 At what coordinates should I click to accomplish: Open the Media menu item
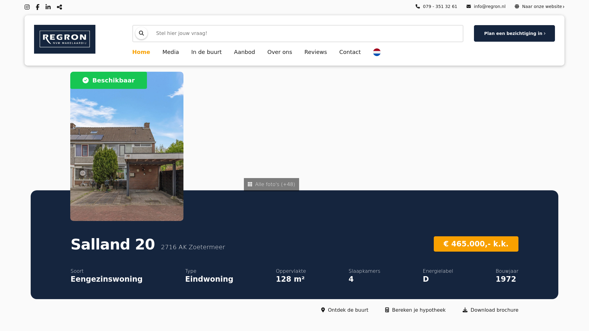pos(171,52)
